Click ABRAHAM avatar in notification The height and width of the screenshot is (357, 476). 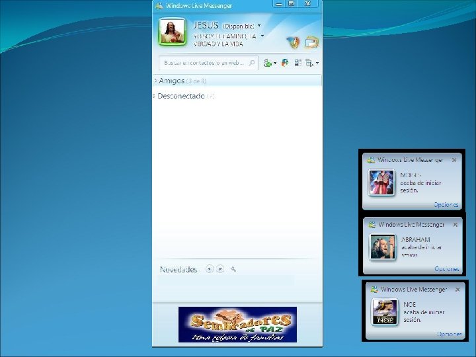[383, 247]
